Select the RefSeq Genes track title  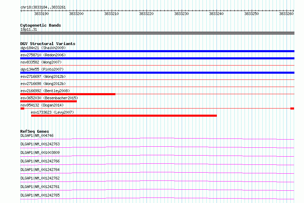coord(34,131)
